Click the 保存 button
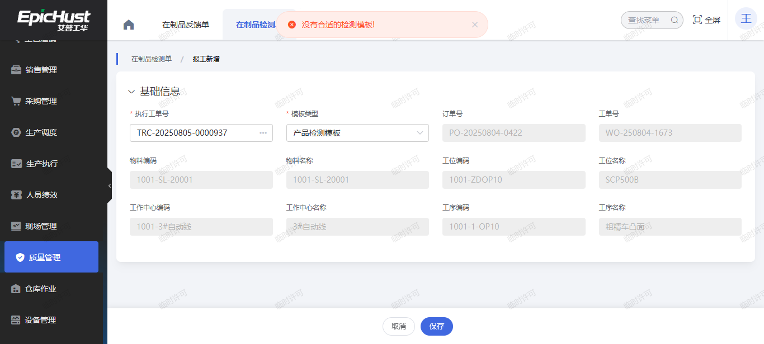764x344 pixels. click(x=436, y=326)
